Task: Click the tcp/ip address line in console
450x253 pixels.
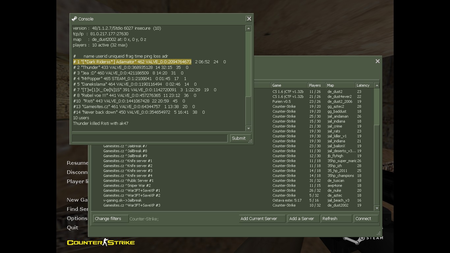Action: [x=100, y=34]
